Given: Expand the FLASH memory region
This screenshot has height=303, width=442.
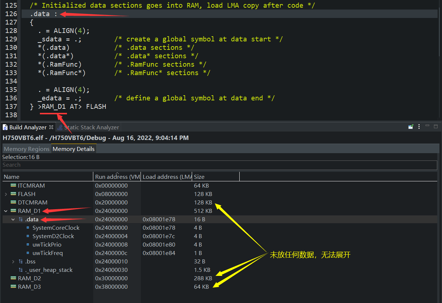Looking at the screenshot, I should click(6, 194).
